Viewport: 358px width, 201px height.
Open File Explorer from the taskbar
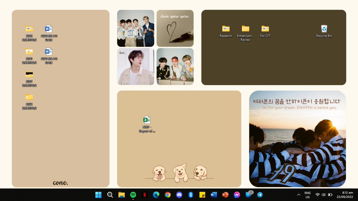tap(121, 195)
